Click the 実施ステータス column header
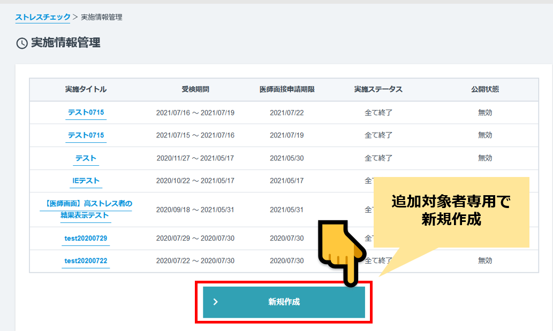553x331 pixels. click(x=378, y=89)
